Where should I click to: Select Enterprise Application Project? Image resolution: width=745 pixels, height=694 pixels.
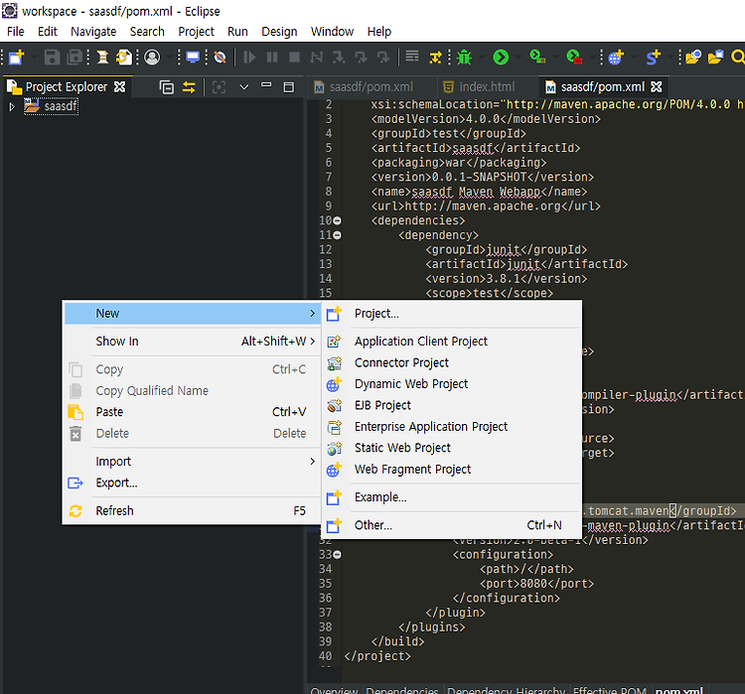point(452,427)
